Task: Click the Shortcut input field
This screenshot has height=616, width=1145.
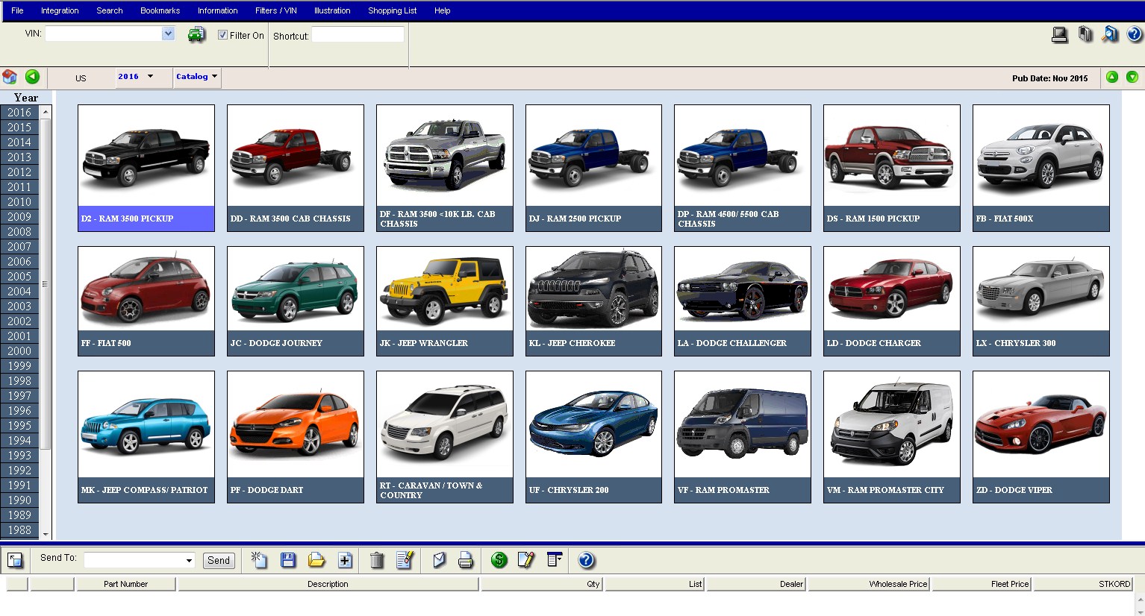Action: pyautogui.click(x=358, y=34)
